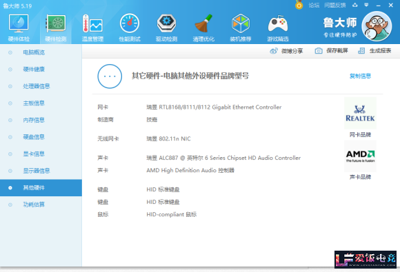Screen dimensions: 400x272
Task: Open 装机推荐 cube icon
Action: click(241, 23)
